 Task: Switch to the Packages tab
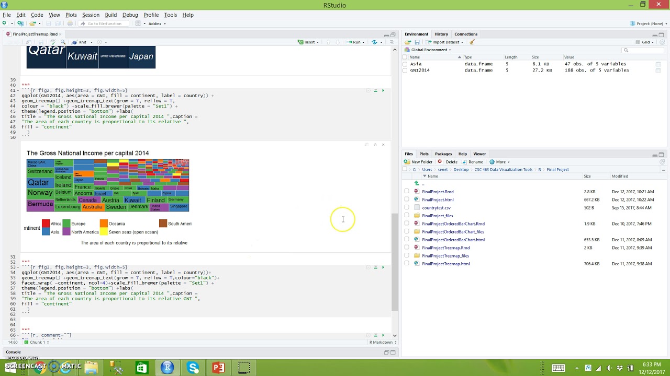(x=443, y=154)
